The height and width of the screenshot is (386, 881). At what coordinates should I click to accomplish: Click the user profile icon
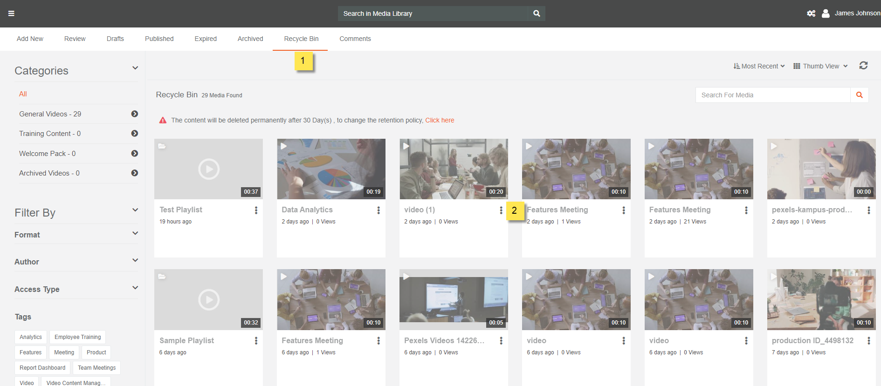point(826,14)
